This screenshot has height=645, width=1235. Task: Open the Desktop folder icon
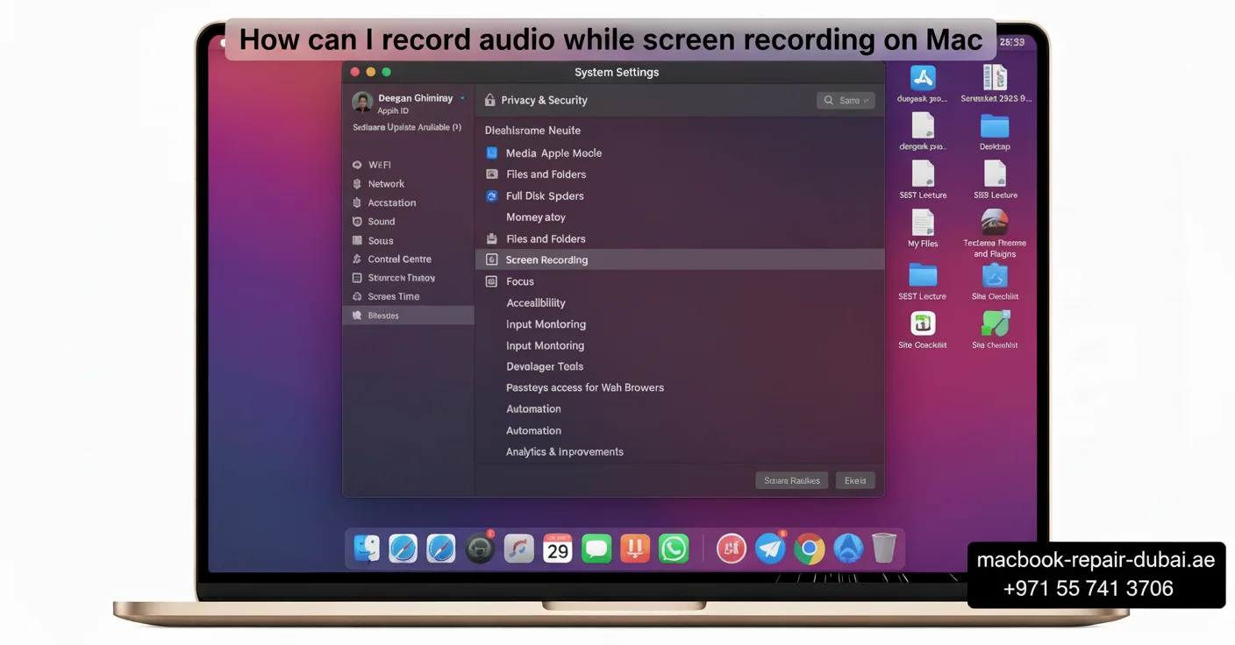(x=995, y=126)
